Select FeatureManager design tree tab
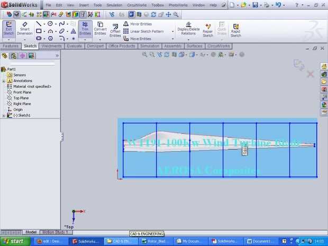328x246 pixels. (5, 56)
